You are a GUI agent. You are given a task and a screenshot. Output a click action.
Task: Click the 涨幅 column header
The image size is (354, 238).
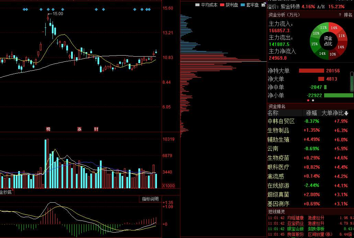coord(311,113)
